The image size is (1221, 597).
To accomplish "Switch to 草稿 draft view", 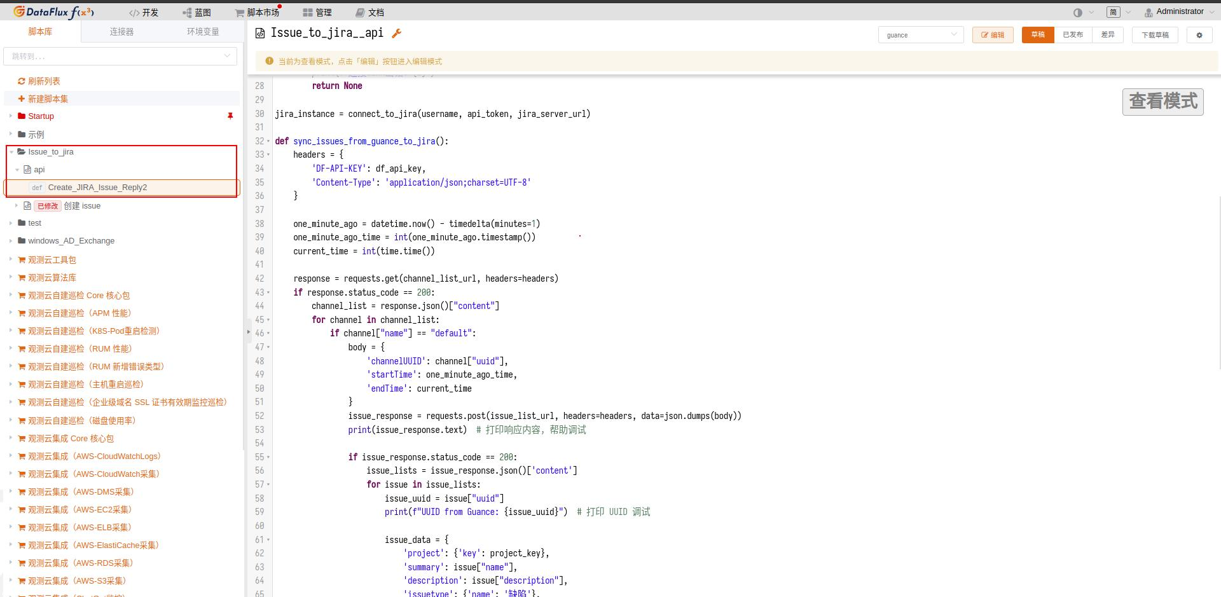I will click(1038, 35).
